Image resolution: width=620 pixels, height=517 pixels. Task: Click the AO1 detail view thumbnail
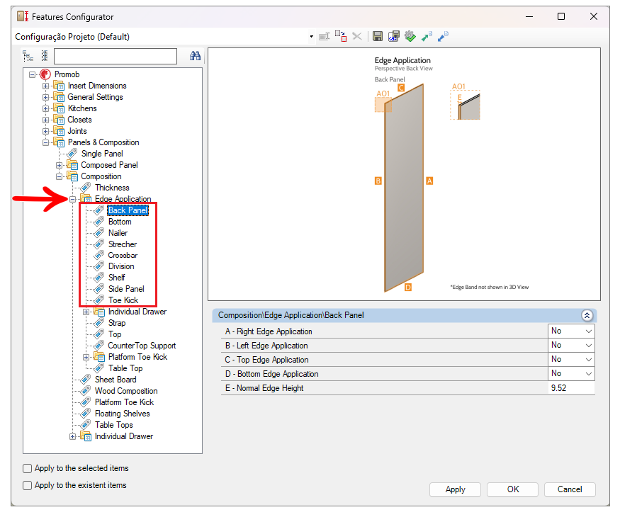pyautogui.click(x=465, y=105)
